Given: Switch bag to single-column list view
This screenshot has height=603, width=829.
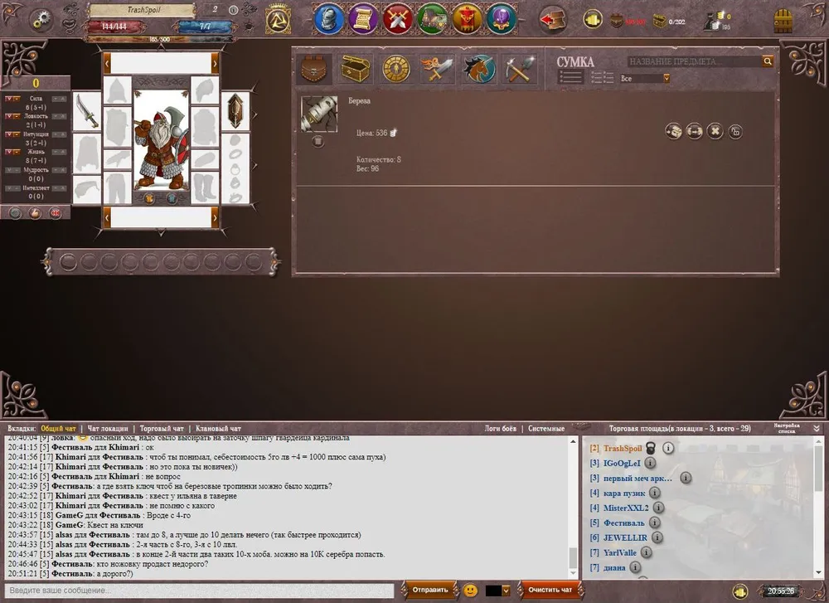Looking at the screenshot, I should pyautogui.click(x=570, y=77).
